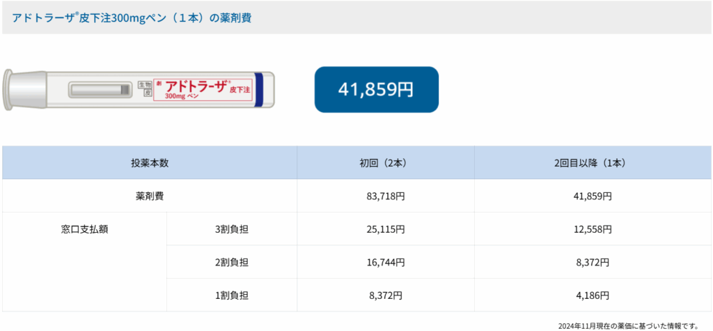Select the 2割負担 cell

click(232, 262)
